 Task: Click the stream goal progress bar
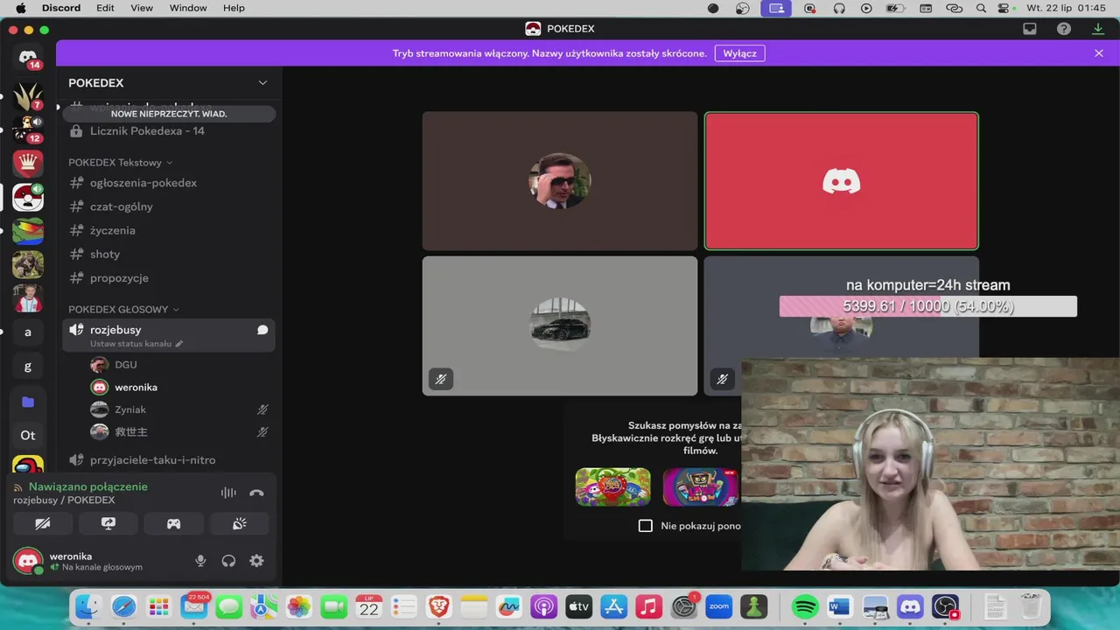tap(928, 306)
